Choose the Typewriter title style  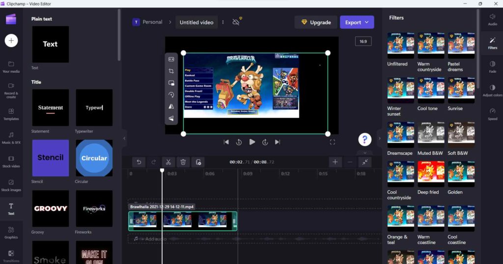94,108
